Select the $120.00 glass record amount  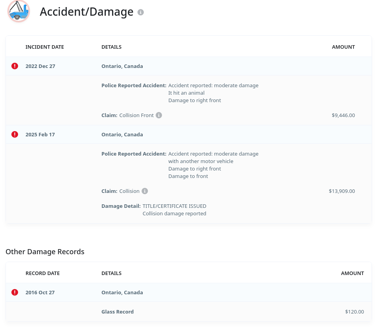(x=354, y=312)
